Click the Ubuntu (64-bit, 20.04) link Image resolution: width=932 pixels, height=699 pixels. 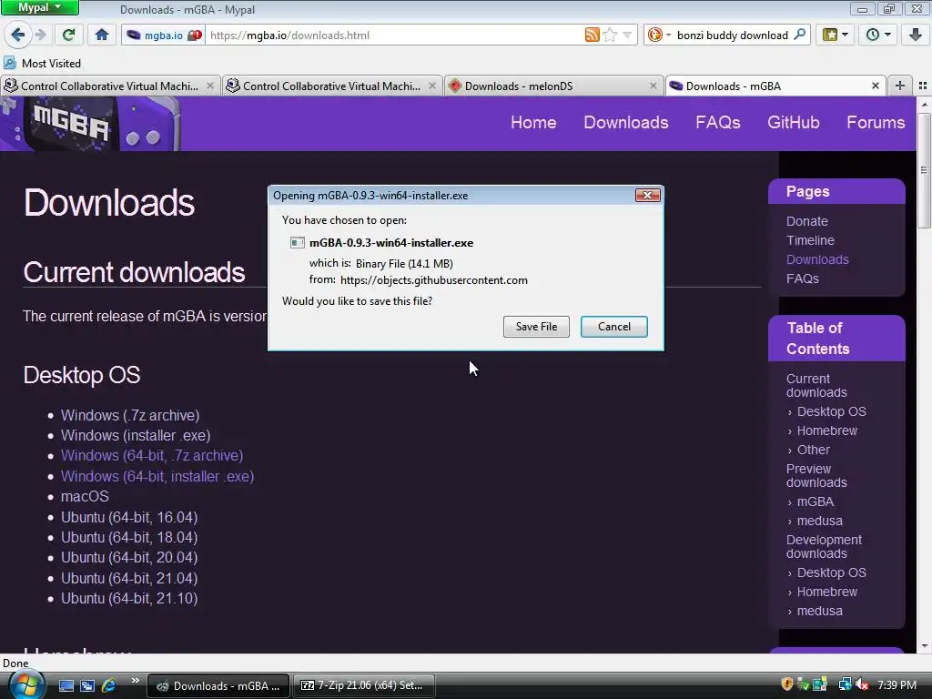(129, 558)
